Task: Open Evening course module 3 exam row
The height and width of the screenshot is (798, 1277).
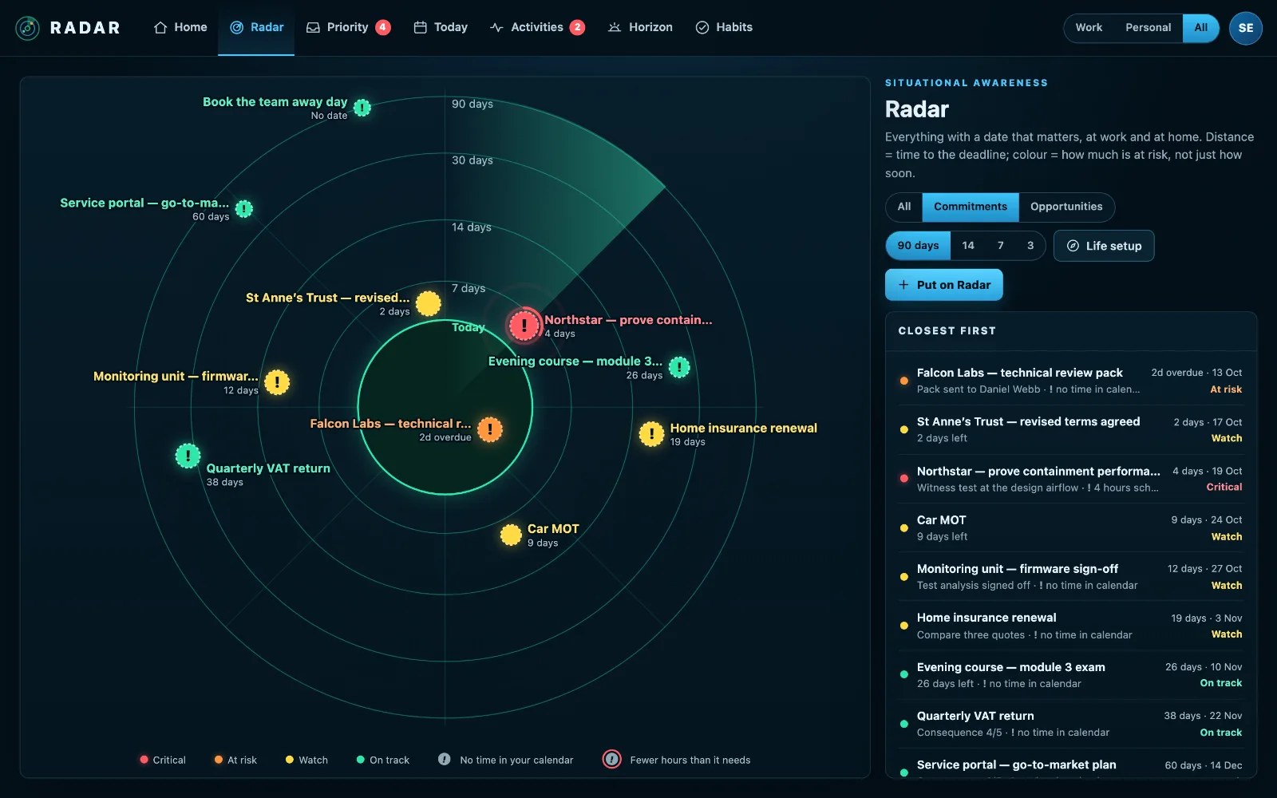Action: (1071, 674)
